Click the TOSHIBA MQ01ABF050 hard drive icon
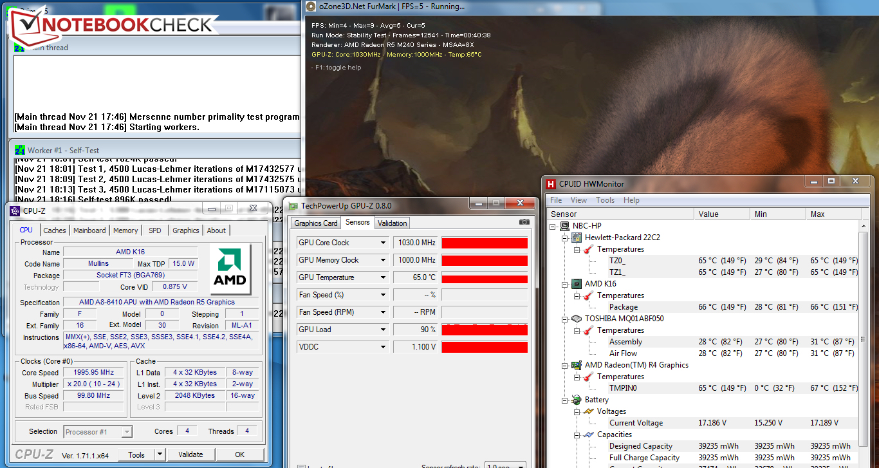Viewport: 879px width, 468px height. pyautogui.click(x=577, y=319)
